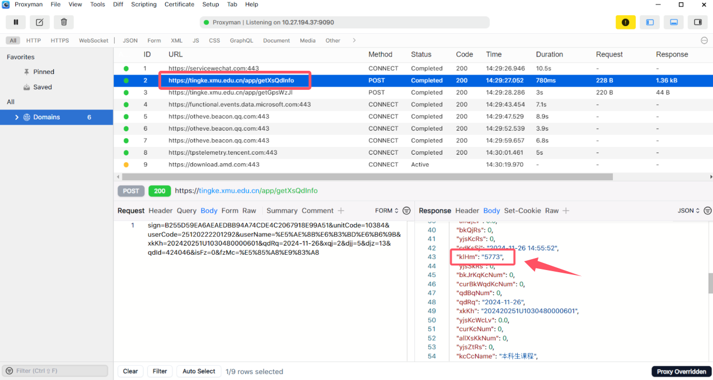Click the green 200 status code badge
This screenshot has height=380, width=713.
pos(159,191)
